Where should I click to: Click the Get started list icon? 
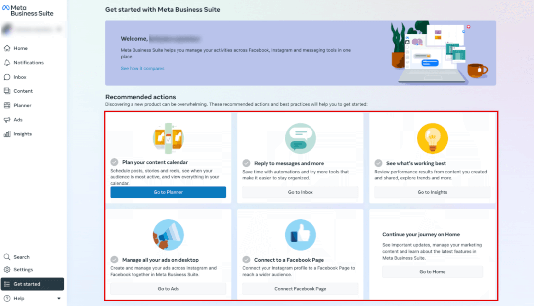point(7,284)
